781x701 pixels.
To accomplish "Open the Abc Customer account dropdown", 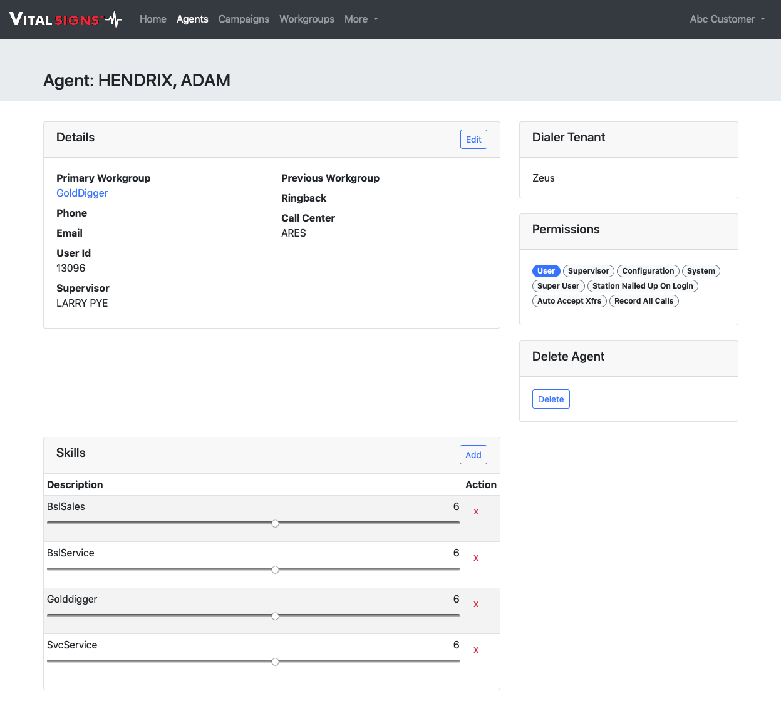I will coord(727,19).
